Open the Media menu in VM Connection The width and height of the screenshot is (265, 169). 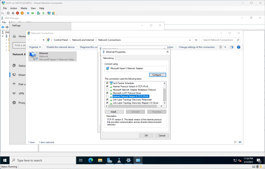(24, 8)
